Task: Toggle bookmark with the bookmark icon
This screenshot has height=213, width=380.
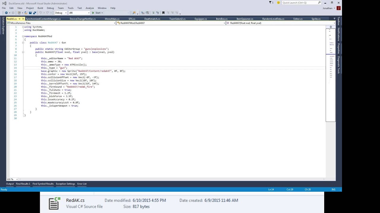Action: point(163,13)
